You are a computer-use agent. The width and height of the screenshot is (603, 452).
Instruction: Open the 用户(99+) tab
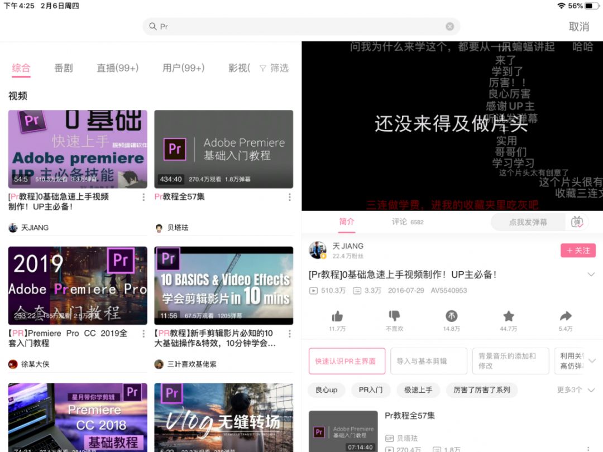tap(184, 68)
